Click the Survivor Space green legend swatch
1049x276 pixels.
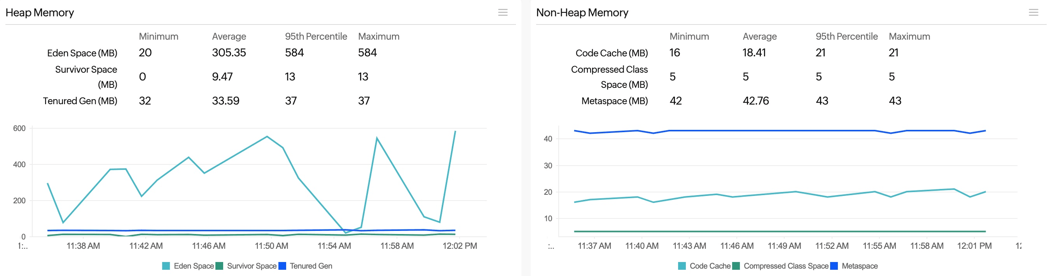(219, 266)
